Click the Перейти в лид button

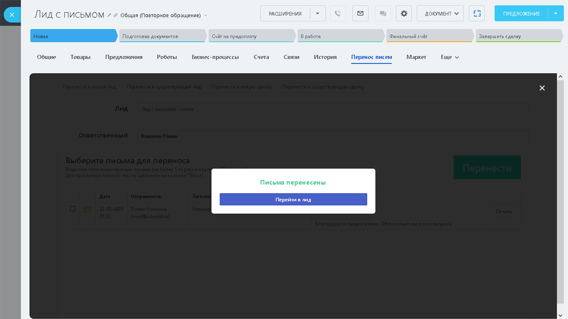(x=293, y=199)
